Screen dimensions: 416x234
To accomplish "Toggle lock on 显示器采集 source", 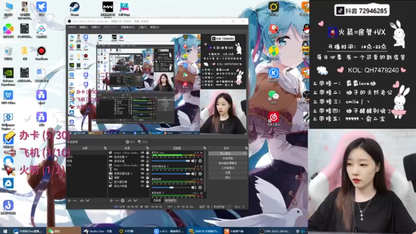I will 148,181.
